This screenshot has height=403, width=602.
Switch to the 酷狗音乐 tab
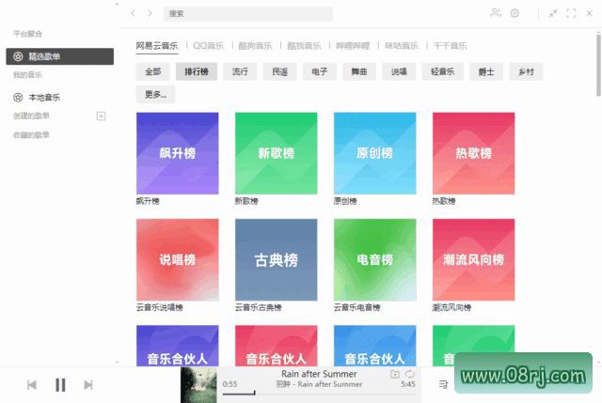coord(255,45)
